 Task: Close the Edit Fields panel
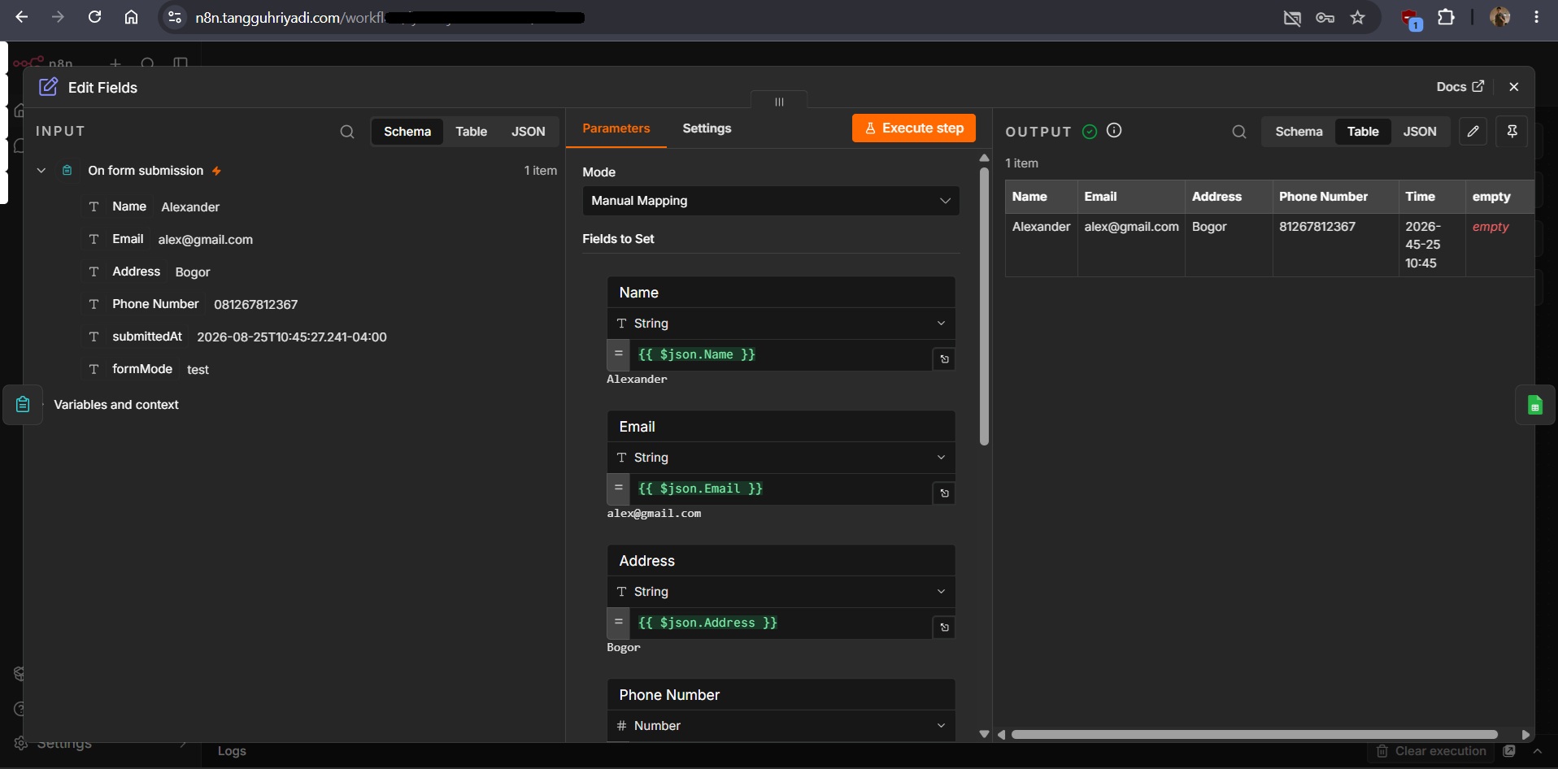pos(1513,87)
